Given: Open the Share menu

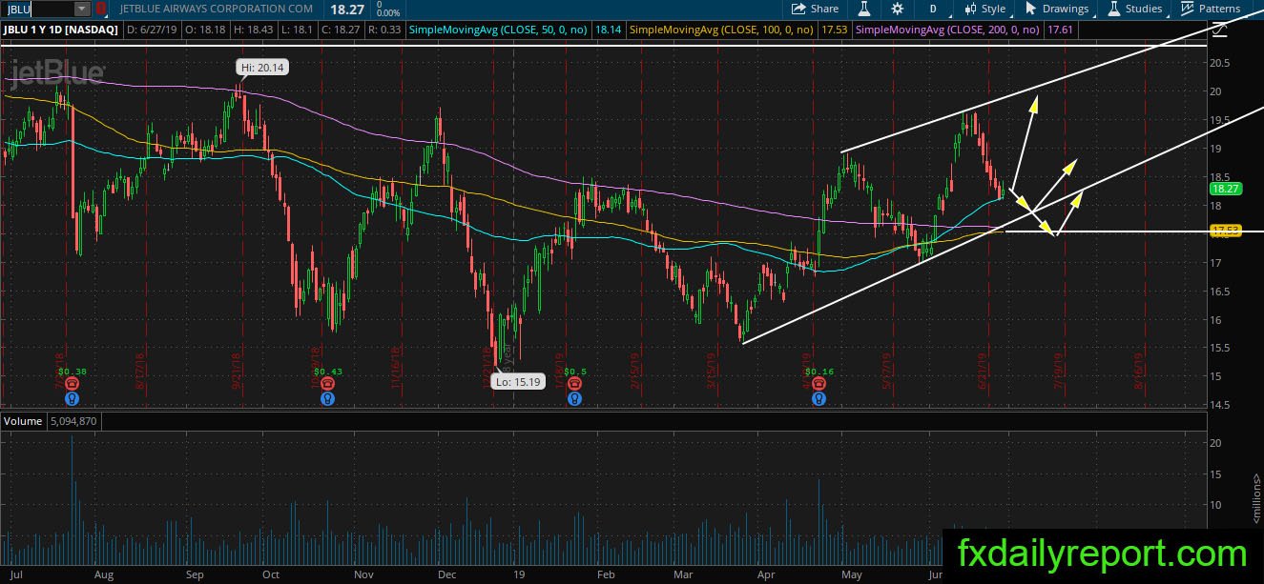Looking at the screenshot, I should click(816, 9).
